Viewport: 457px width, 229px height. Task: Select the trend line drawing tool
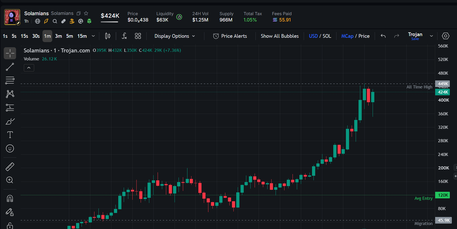coord(10,67)
